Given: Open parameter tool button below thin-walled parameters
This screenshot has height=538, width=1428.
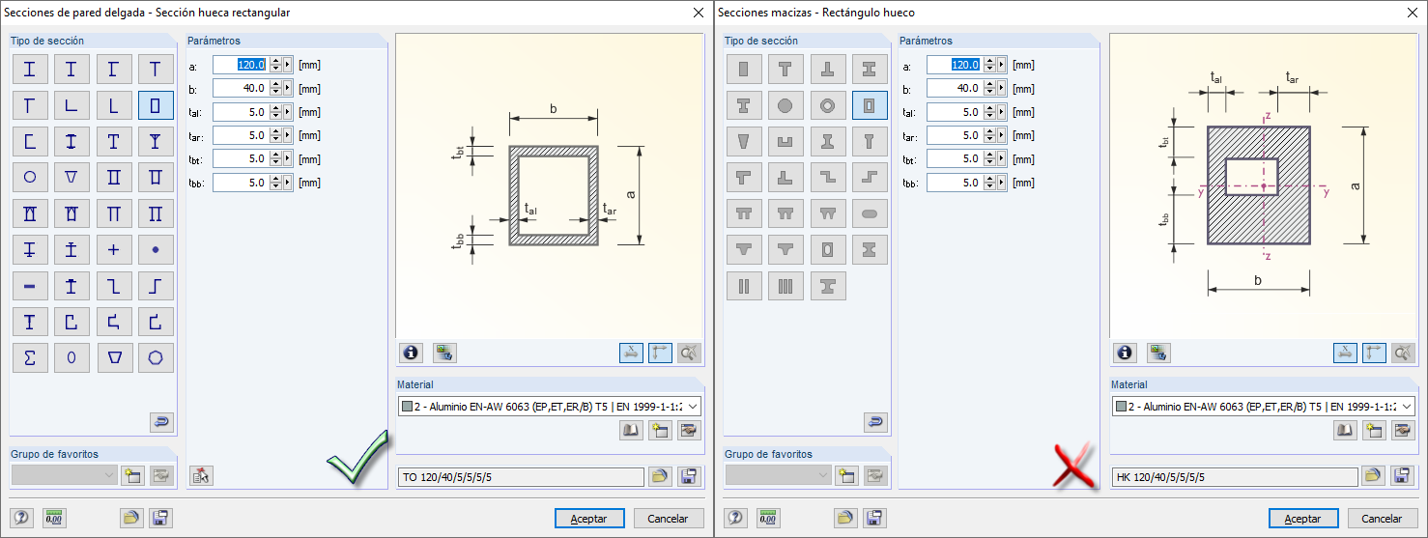Looking at the screenshot, I should 201,474.
